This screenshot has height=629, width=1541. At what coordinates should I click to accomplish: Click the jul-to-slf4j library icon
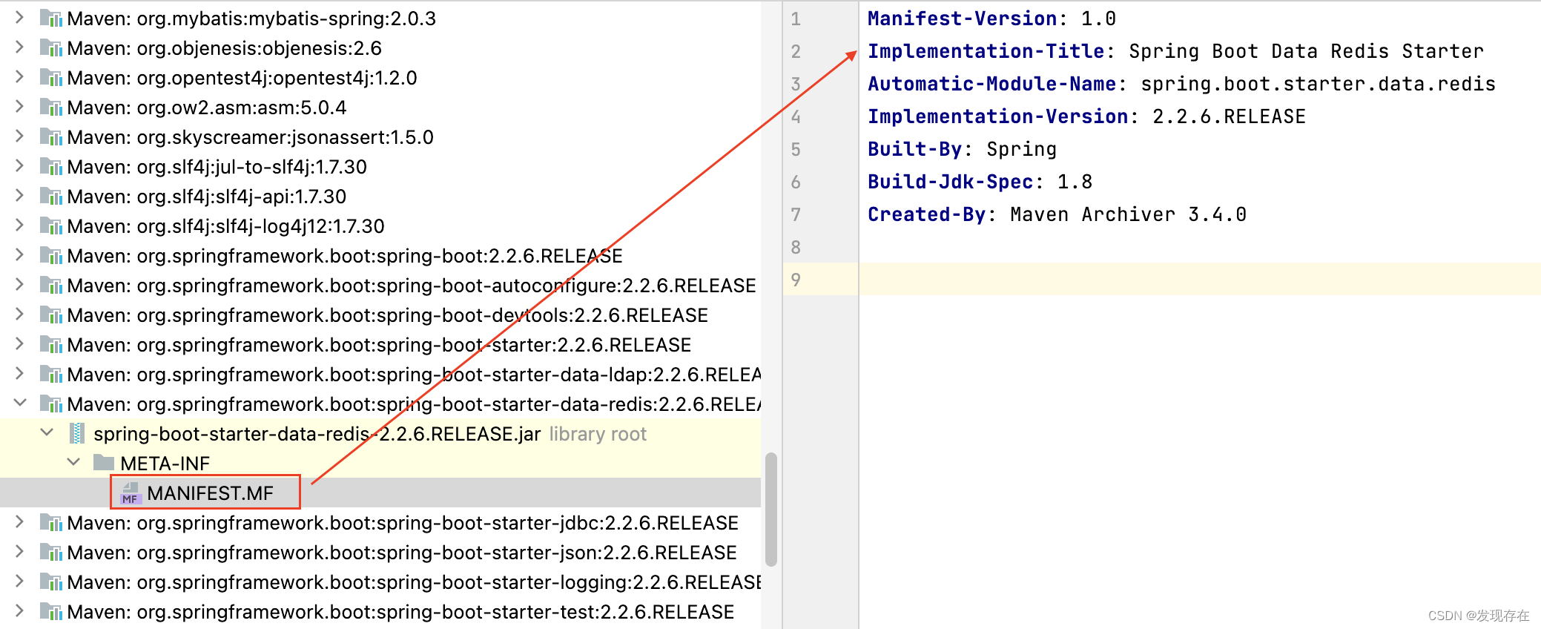tap(50, 167)
